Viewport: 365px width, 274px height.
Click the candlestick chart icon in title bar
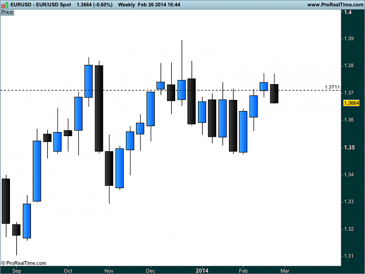click(5, 5)
